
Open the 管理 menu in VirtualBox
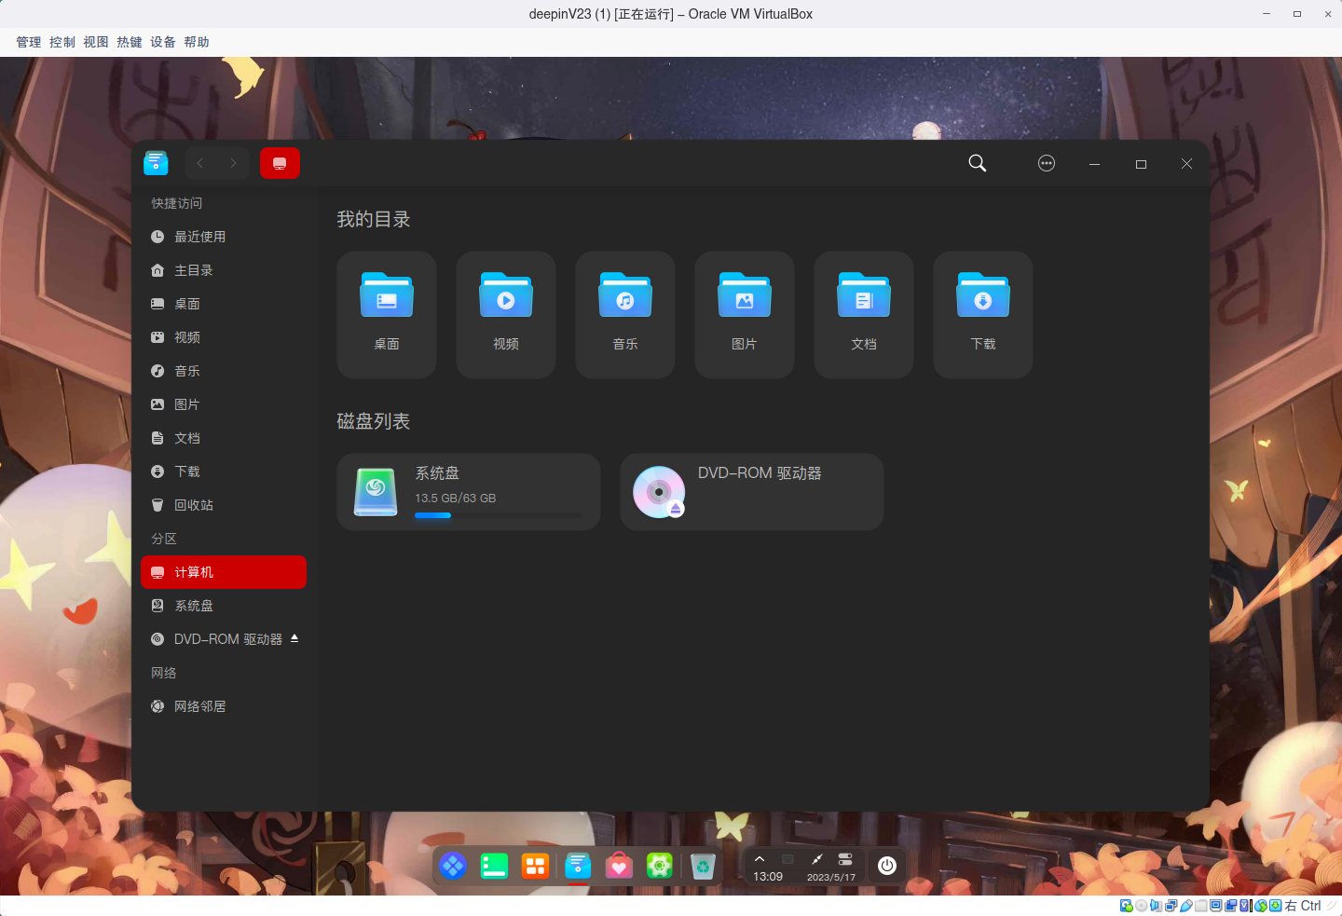tap(29, 42)
